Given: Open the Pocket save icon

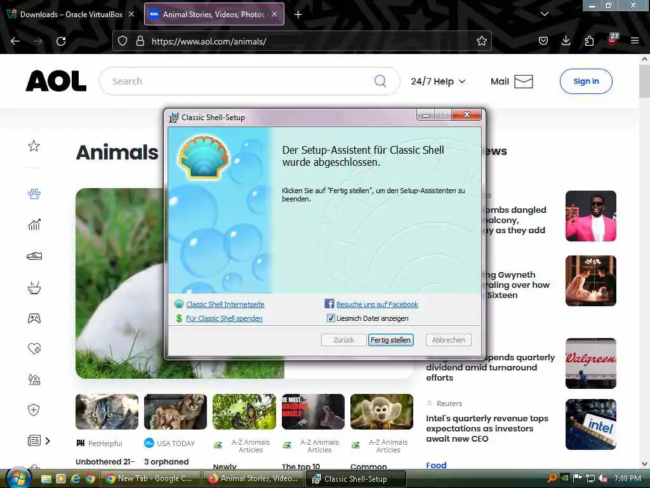Looking at the screenshot, I should coord(543,41).
